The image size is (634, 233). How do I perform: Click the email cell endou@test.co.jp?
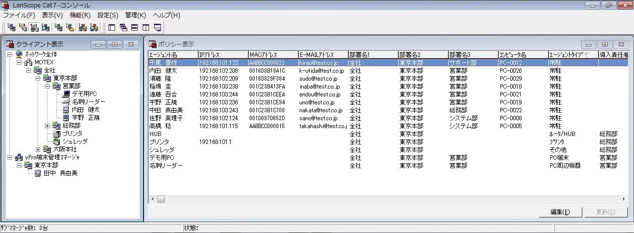[x=319, y=94]
